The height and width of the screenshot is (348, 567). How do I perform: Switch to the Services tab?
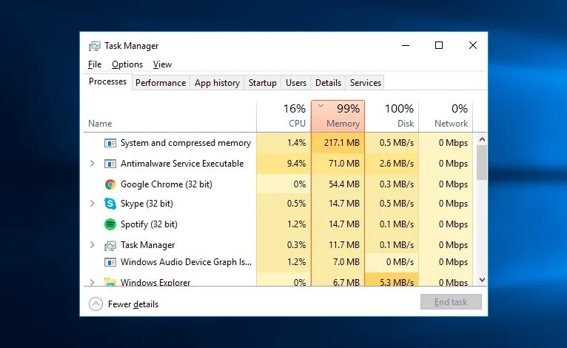tap(365, 83)
